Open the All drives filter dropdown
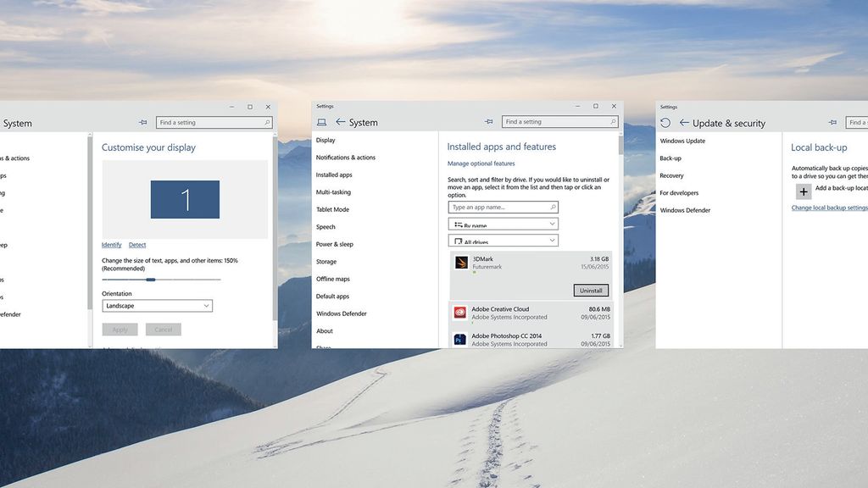 pyautogui.click(x=550, y=240)
